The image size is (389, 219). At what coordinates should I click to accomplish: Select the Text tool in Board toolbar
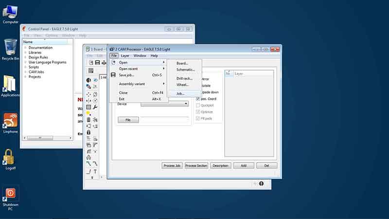(x=95, y=172)
